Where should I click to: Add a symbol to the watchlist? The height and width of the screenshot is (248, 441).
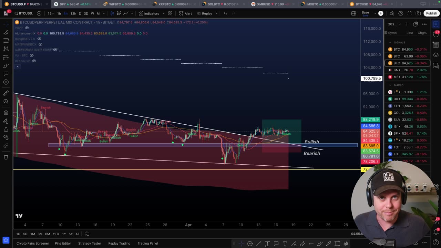click(x=407, y=24)
